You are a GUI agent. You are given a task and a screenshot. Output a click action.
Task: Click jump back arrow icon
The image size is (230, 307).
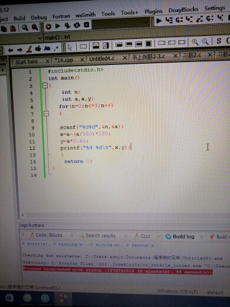[x=11, y=50]
